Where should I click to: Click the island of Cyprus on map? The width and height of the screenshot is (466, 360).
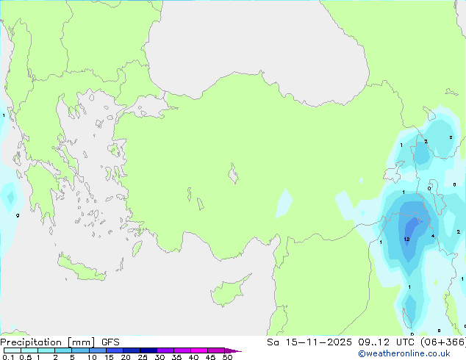(x=229, y=292)
